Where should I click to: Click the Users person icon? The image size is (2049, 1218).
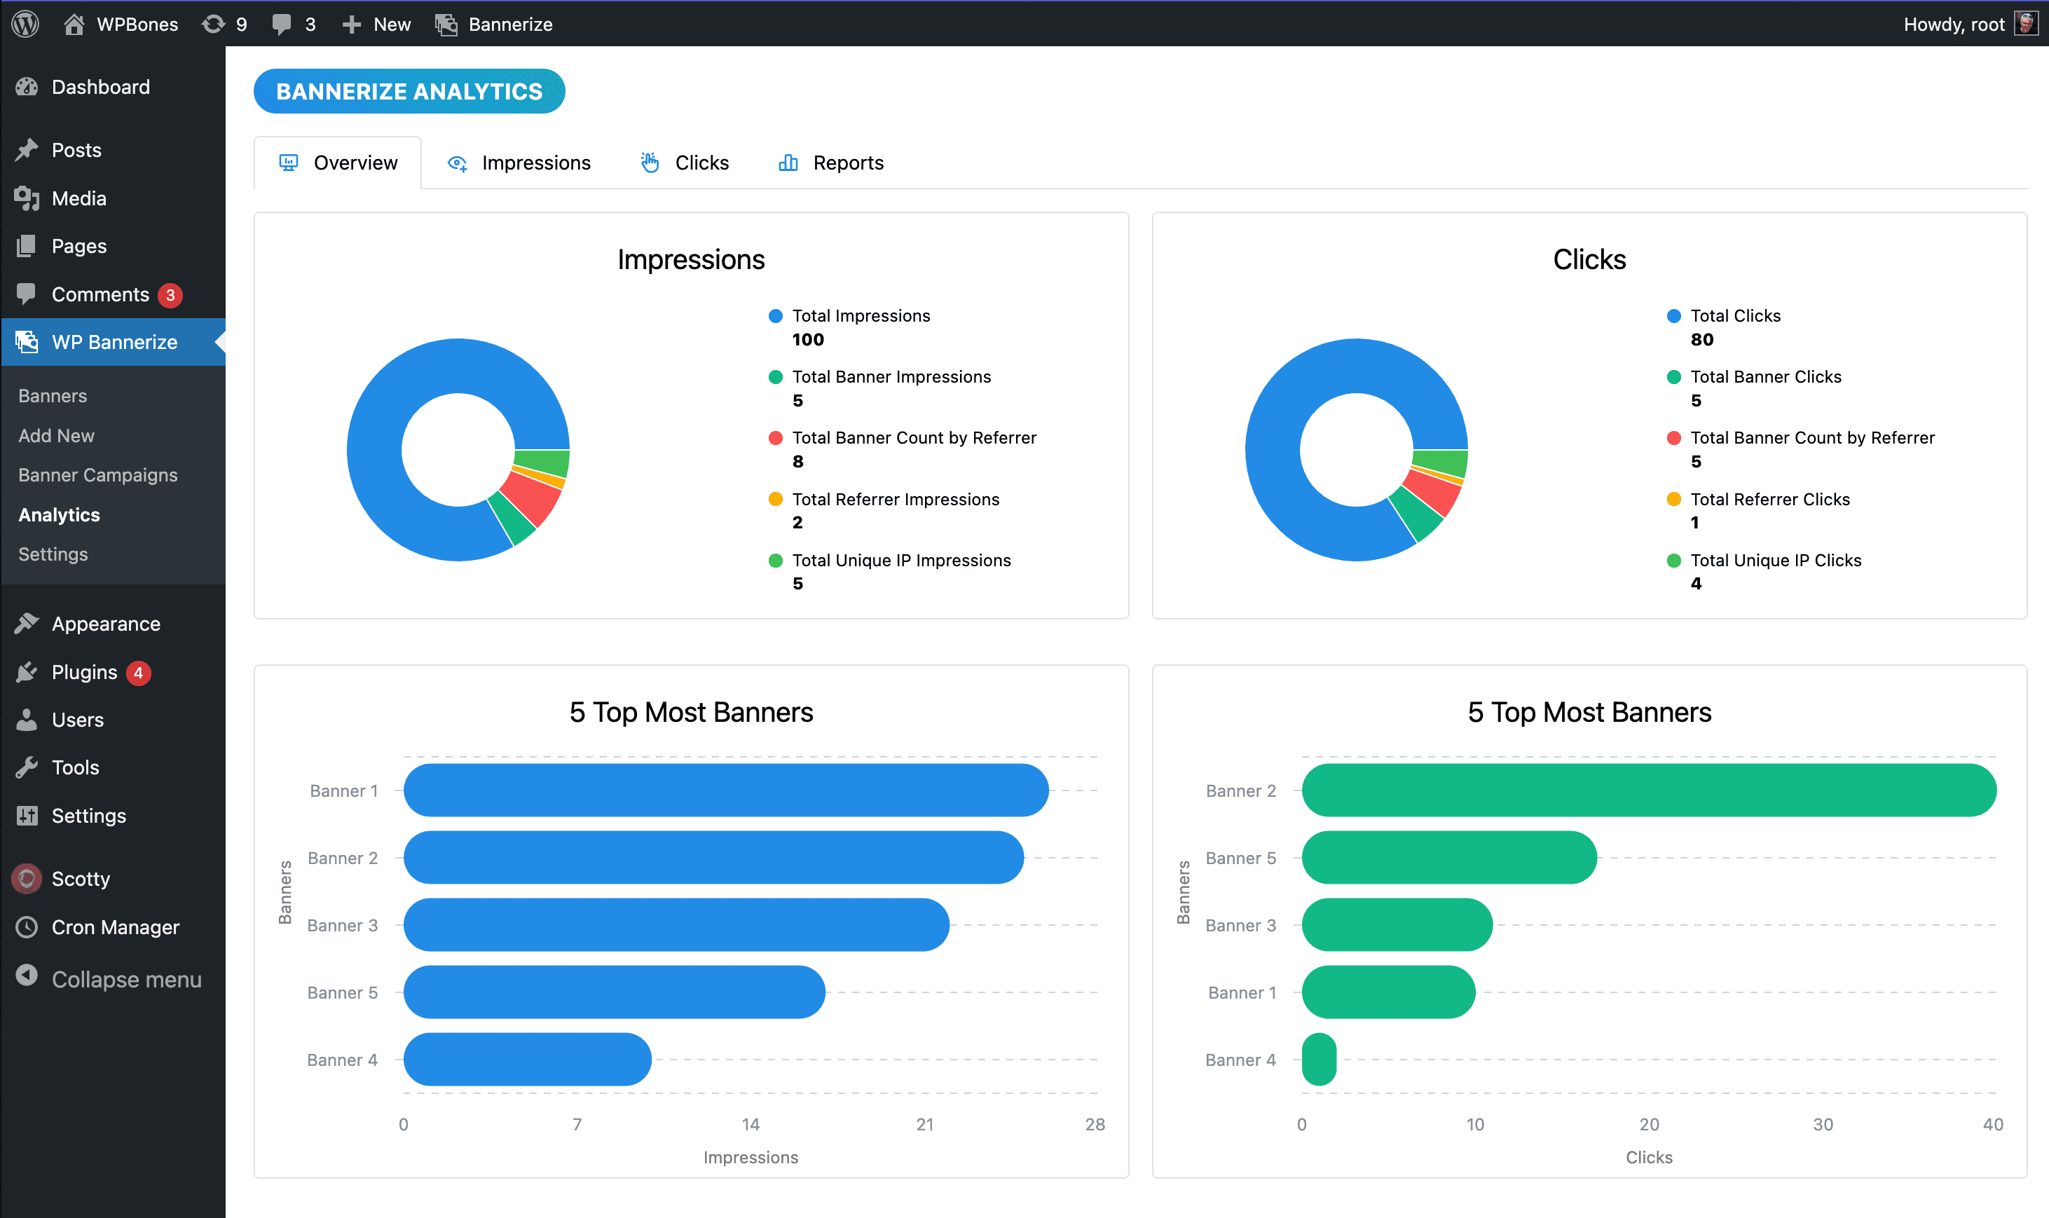27,720
